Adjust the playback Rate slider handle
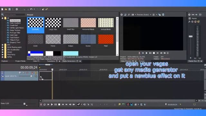 pyautogui.click(x=24, y=104)
